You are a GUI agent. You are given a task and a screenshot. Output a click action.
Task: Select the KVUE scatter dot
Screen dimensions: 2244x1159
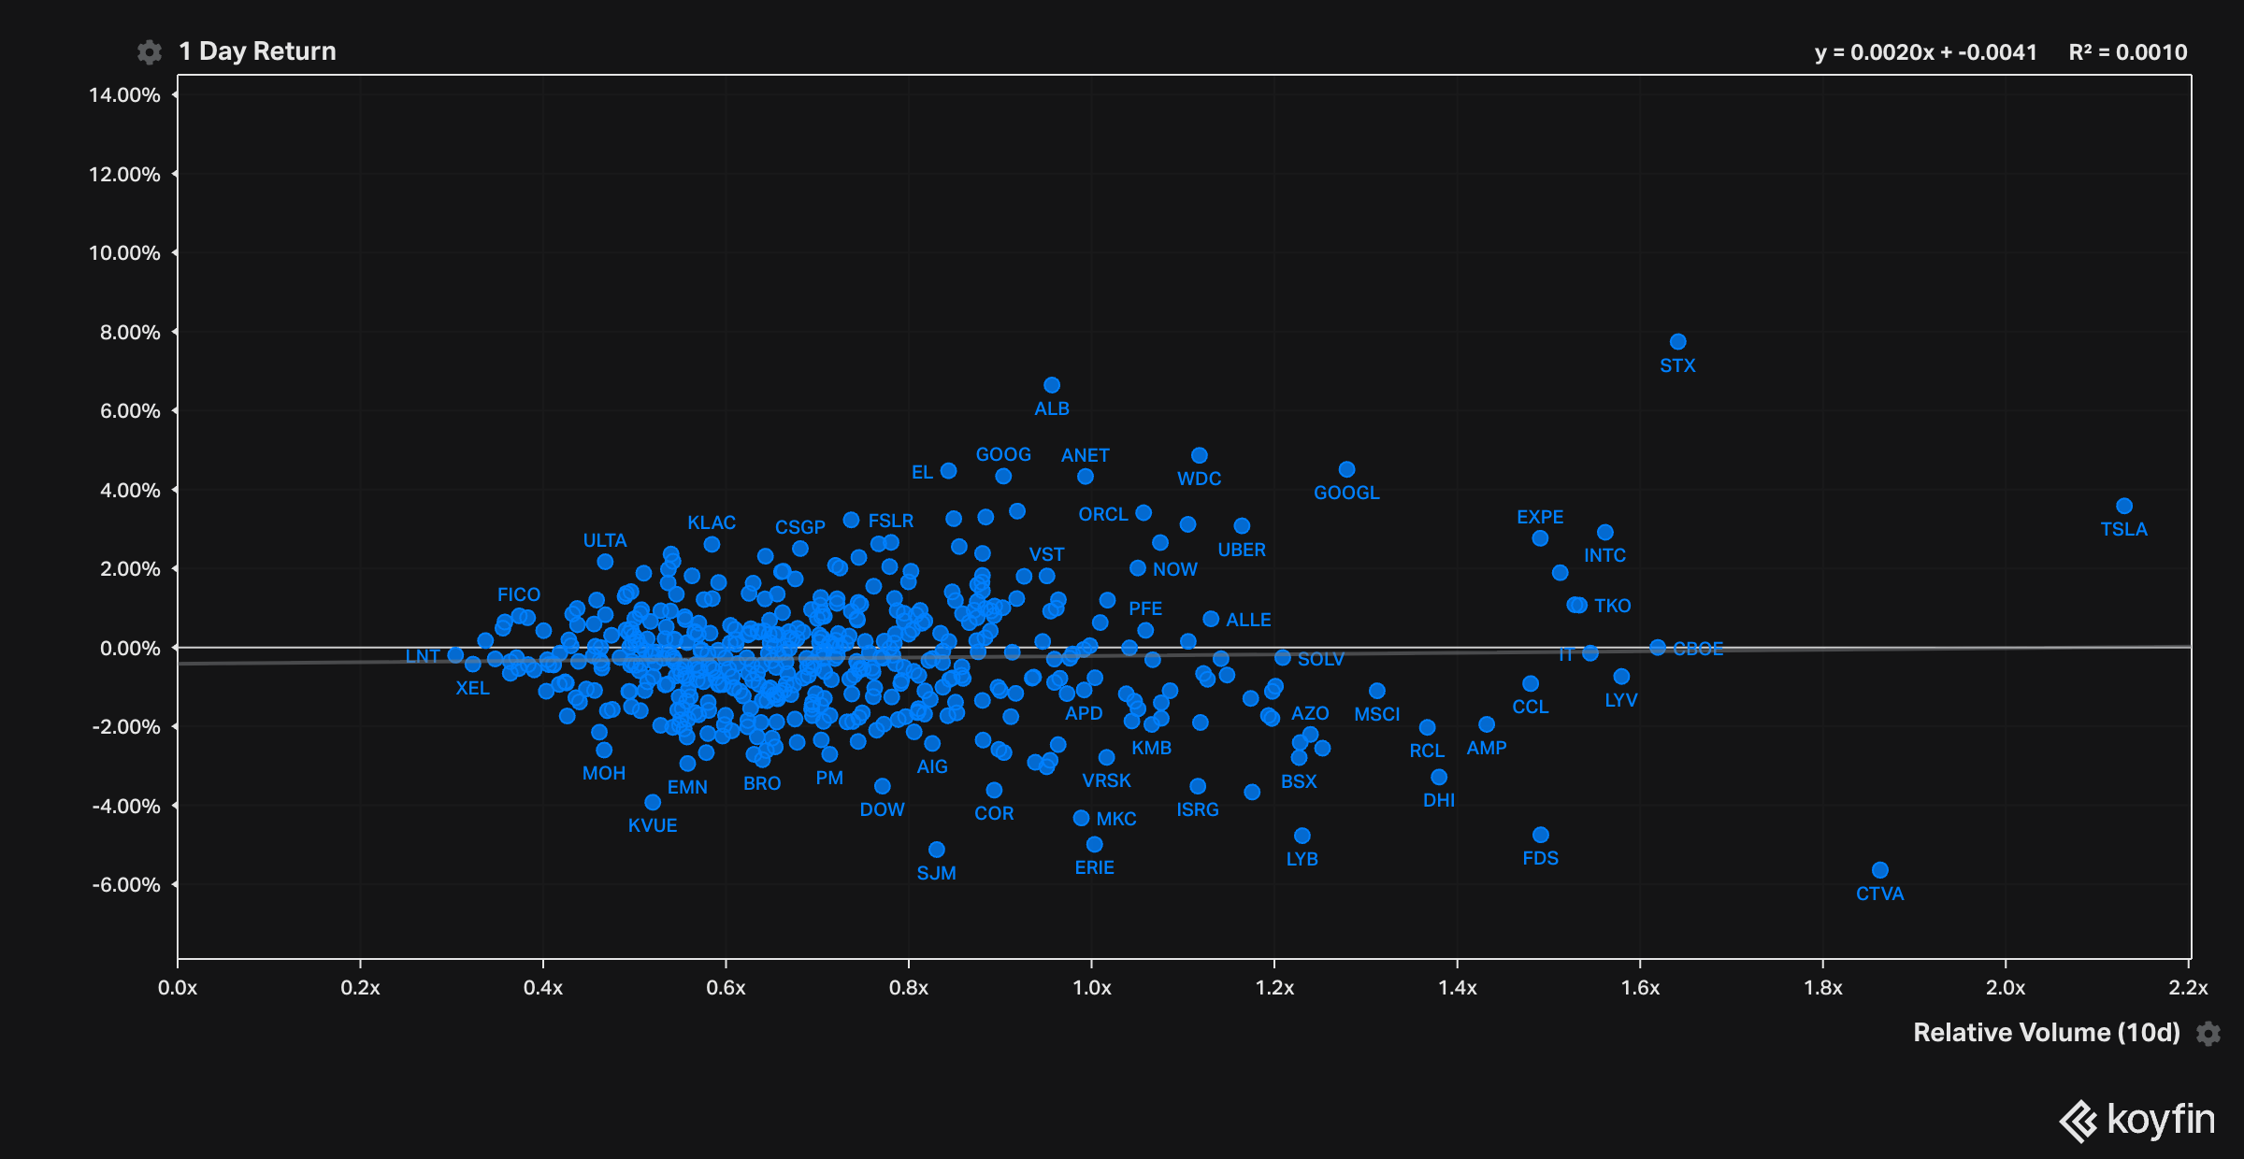[653, 802]
